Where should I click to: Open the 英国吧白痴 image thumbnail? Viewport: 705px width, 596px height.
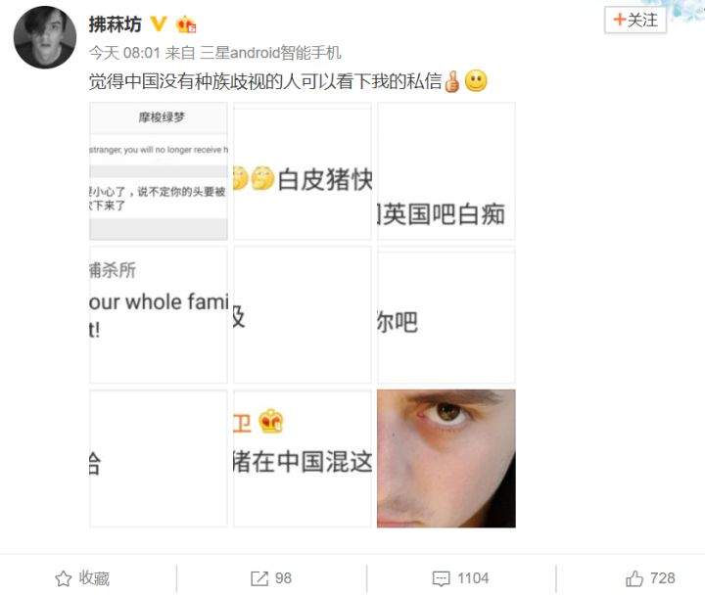[446, 171]
